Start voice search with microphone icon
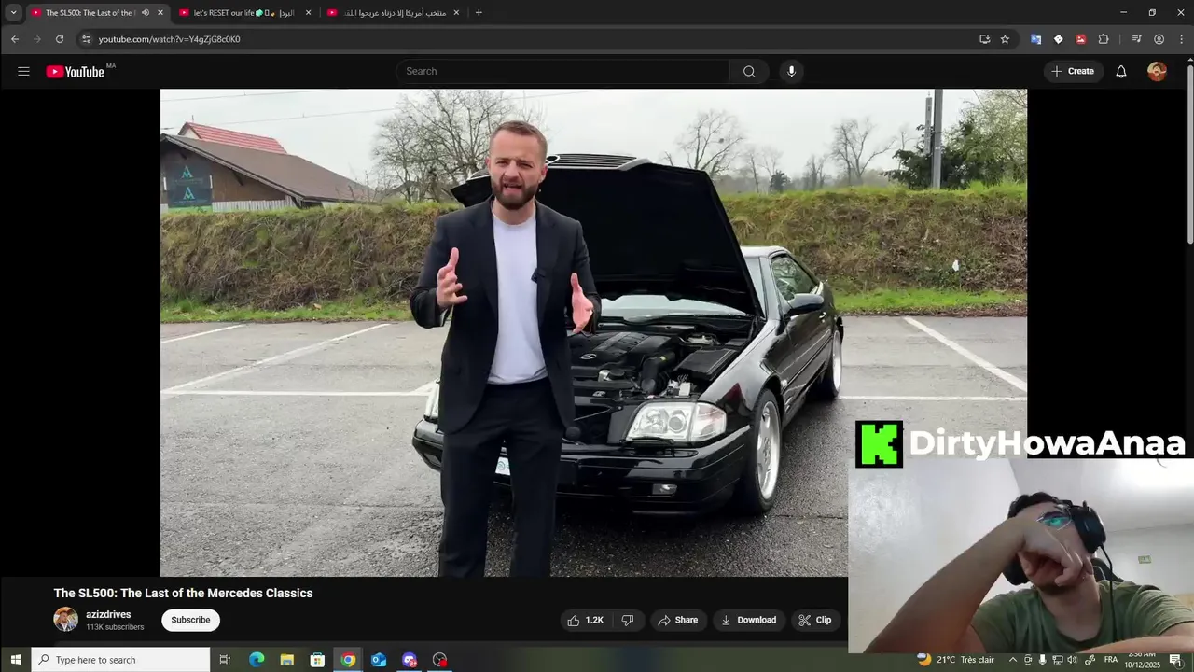The image size is (1194, 672). (791, 71)
